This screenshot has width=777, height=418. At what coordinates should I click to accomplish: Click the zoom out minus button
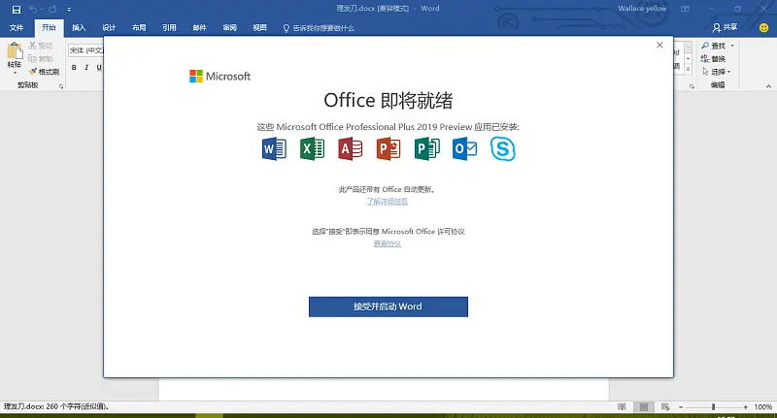[x=681, y=407]
